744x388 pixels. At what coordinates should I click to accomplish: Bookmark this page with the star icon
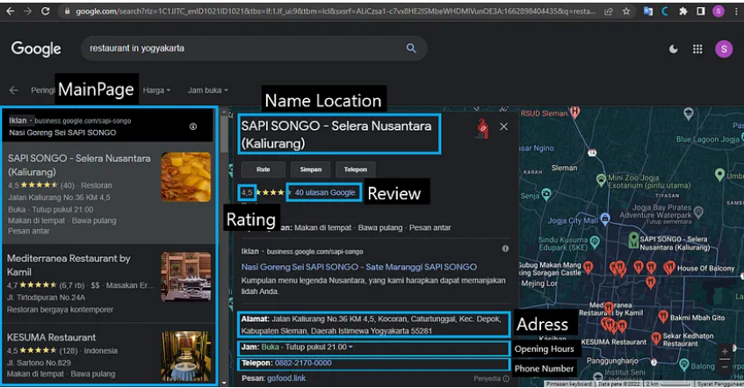point(626,11)
